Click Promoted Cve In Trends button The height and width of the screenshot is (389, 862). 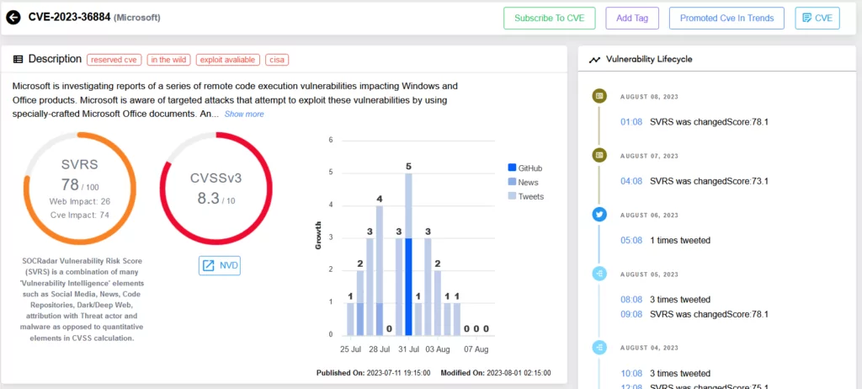pyautogui.click(x=726, y=19)
